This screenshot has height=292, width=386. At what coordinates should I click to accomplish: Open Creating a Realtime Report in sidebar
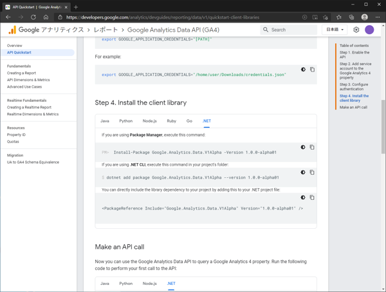tap(29, 108)
